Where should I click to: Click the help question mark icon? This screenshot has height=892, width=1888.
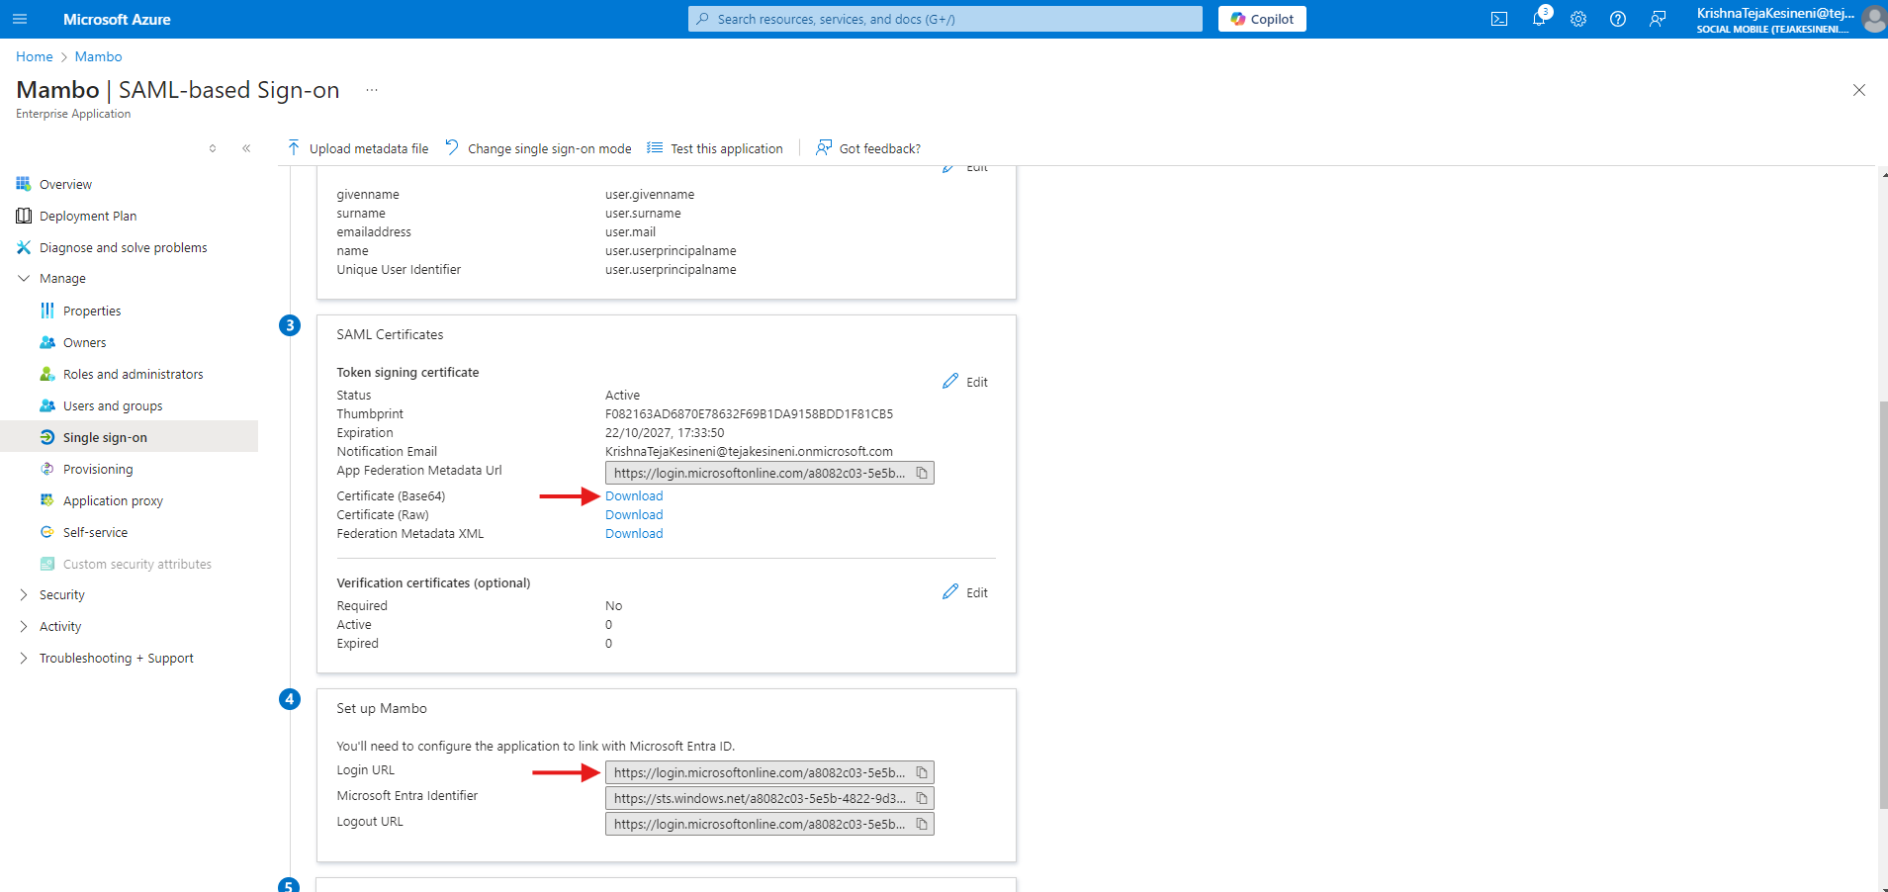[x=1618, y=19]
